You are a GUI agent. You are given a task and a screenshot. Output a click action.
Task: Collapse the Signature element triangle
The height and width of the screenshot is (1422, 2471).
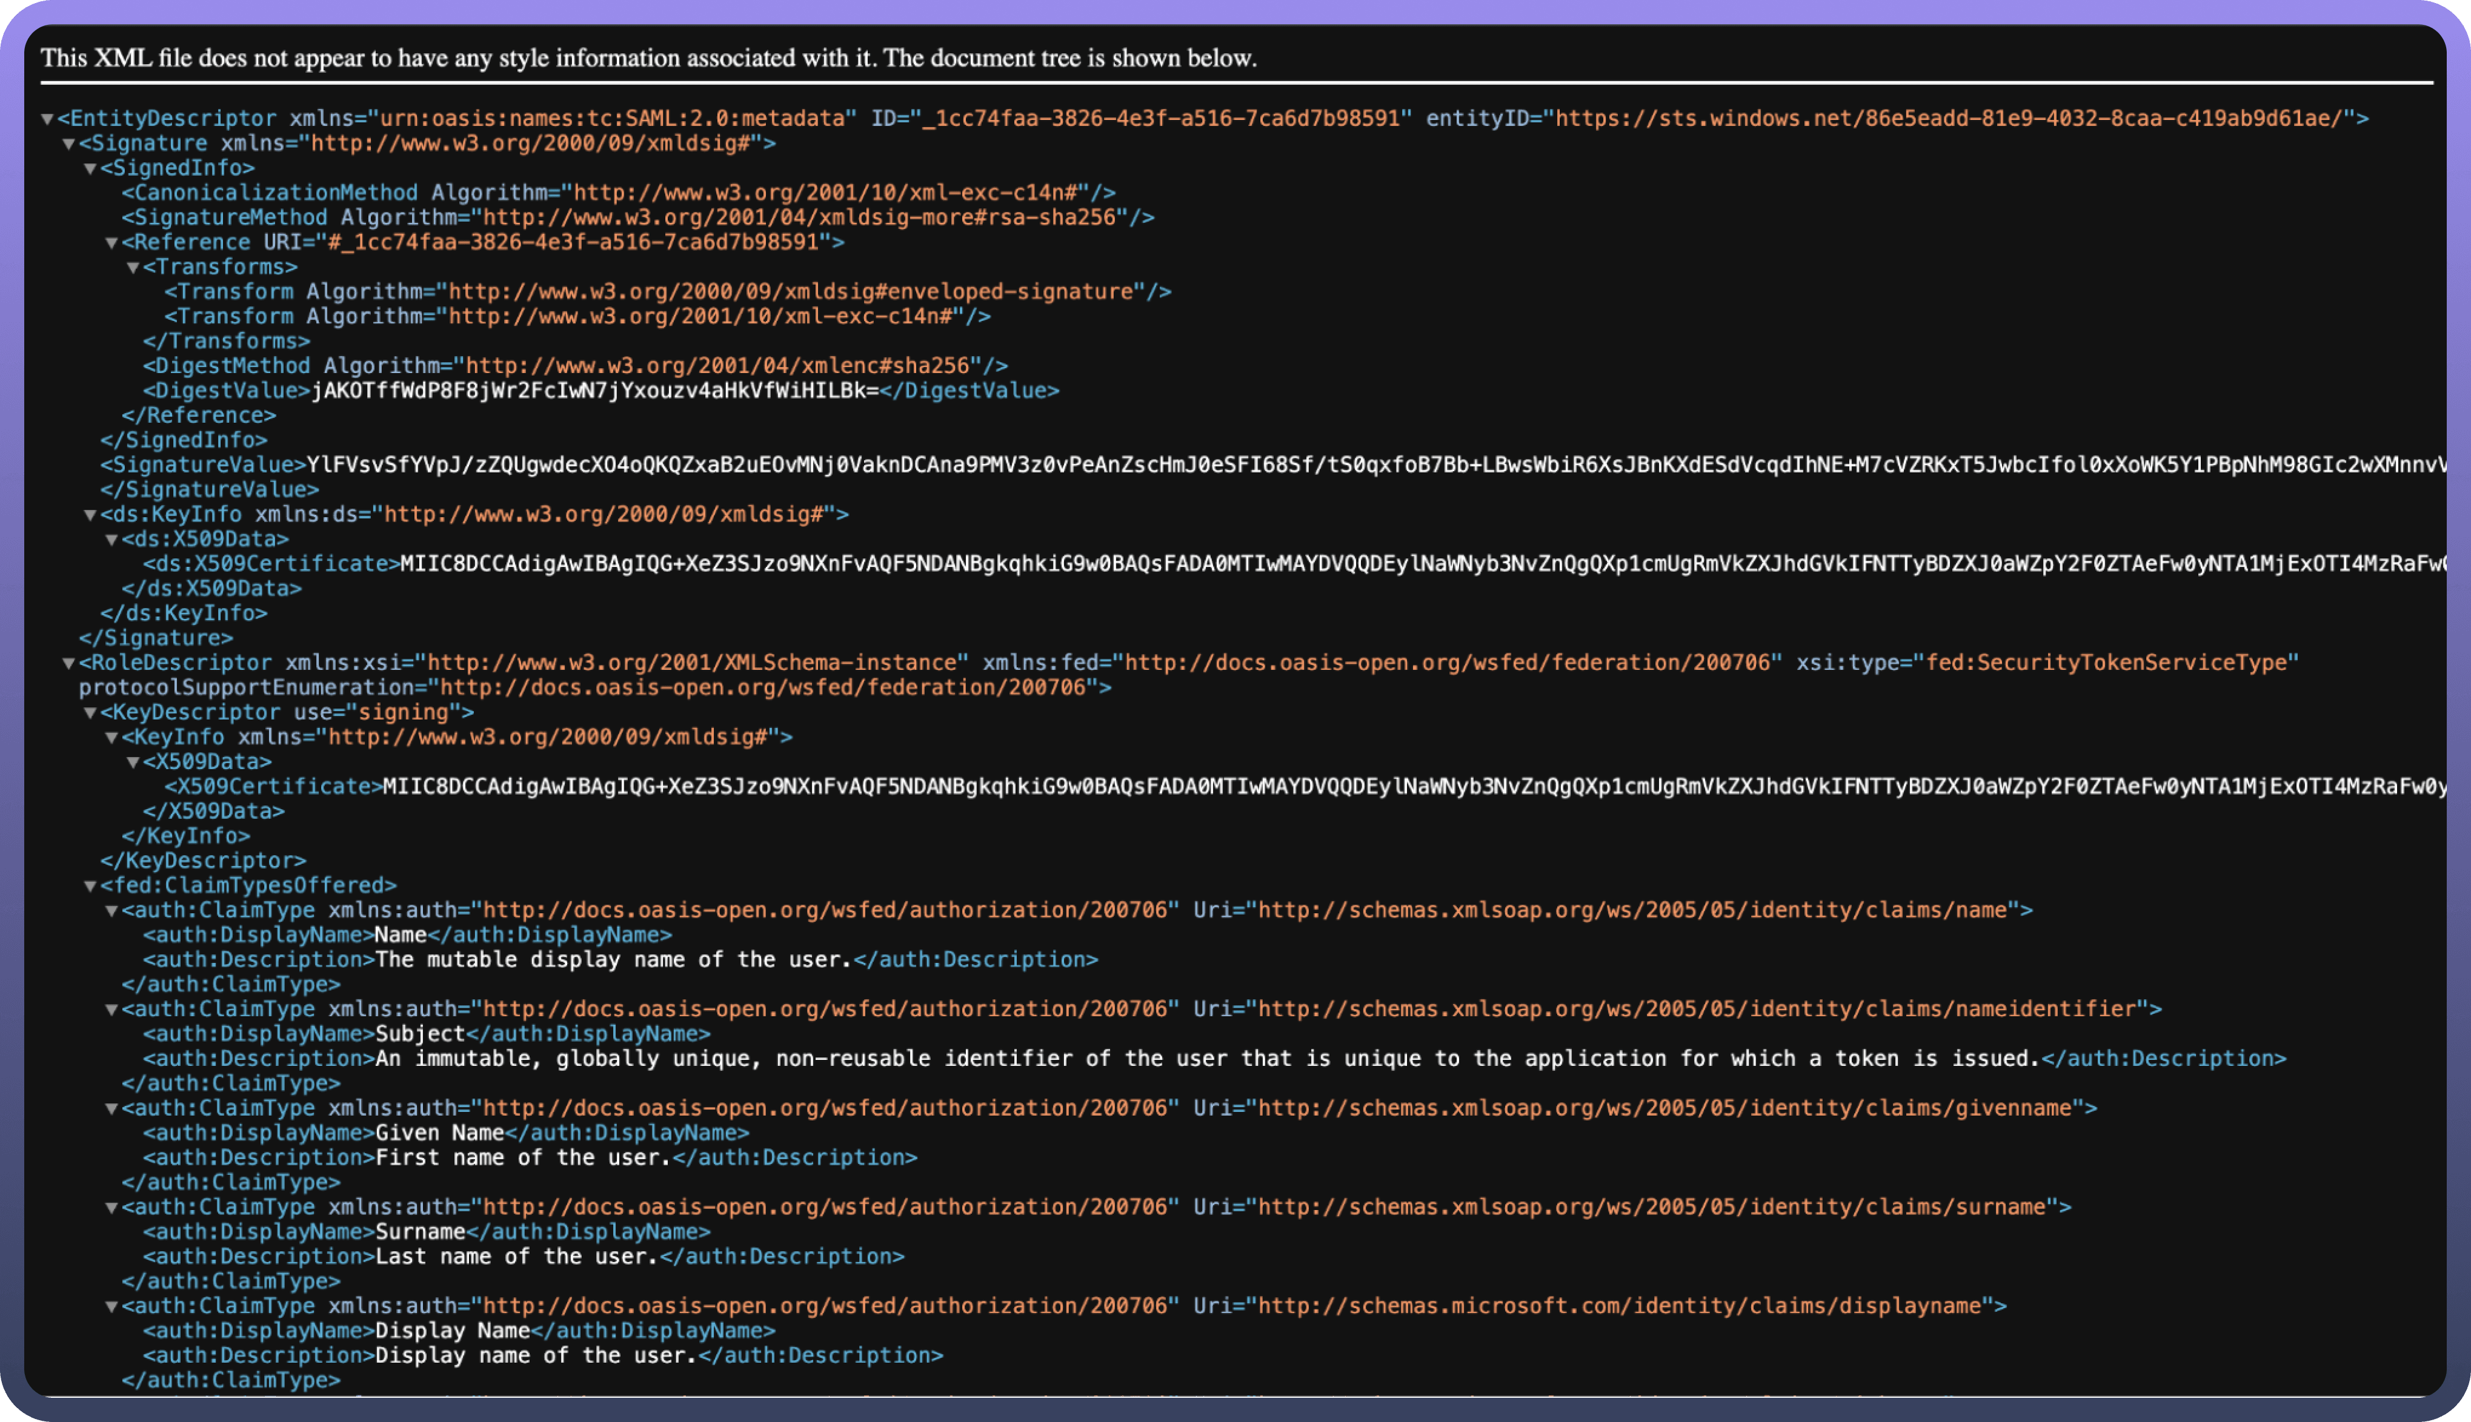point(68,144)
